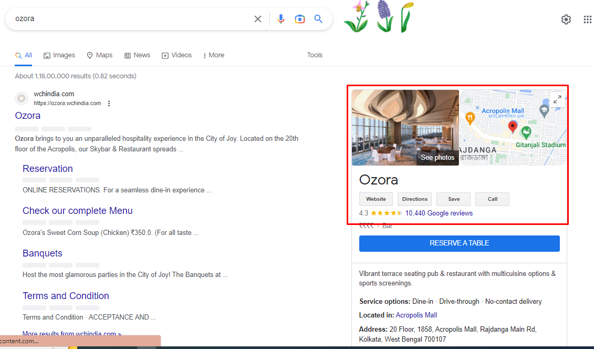Click RESERVE A TABLE button

click(460, 243)
